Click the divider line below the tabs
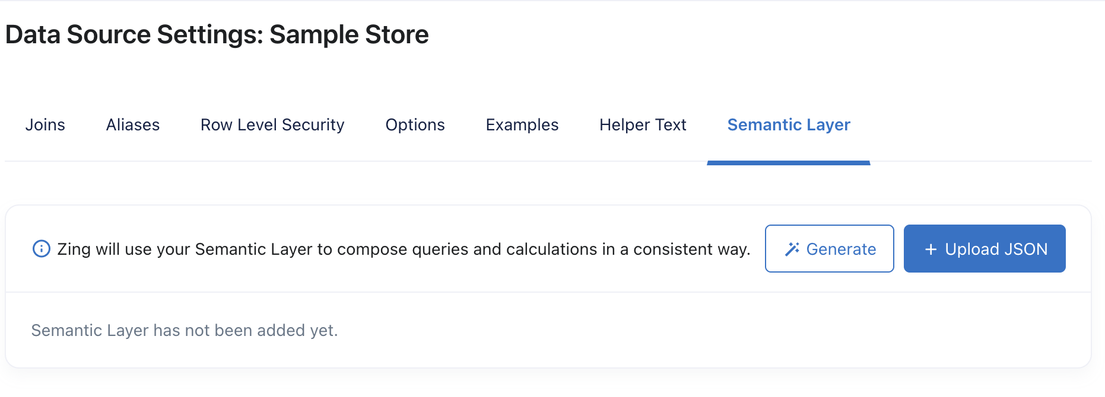Screen dimensions: 1105x397 pos(415,161)
